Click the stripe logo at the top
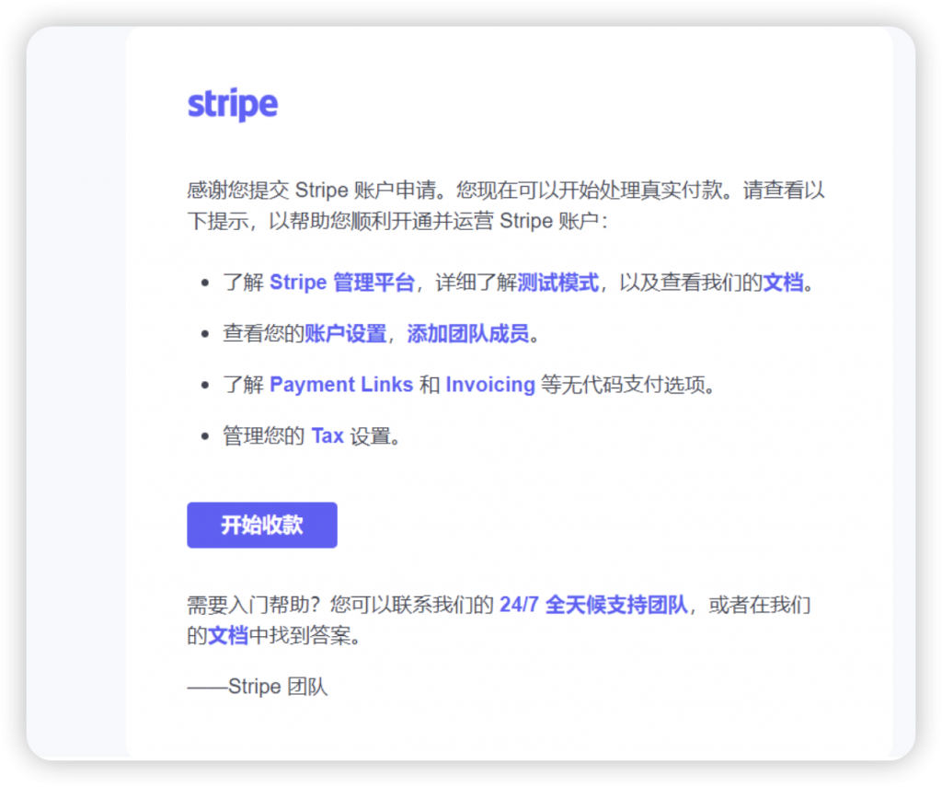 [x=233, y=105]
